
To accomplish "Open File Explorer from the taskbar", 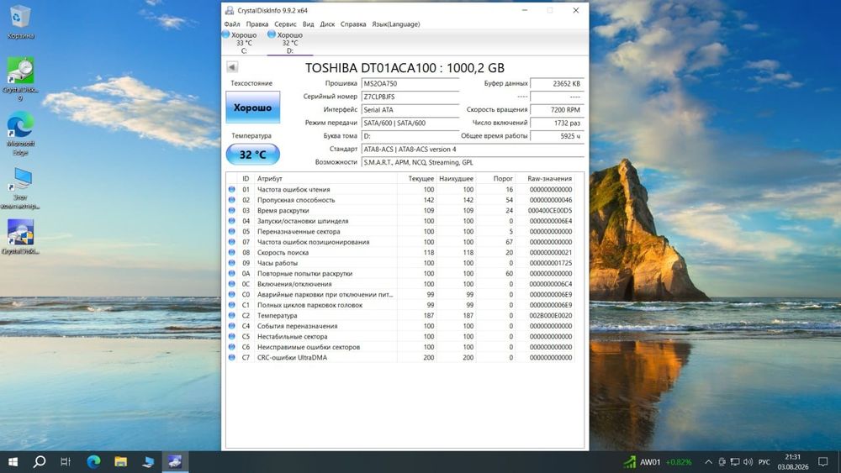I will tap(120, 462).
